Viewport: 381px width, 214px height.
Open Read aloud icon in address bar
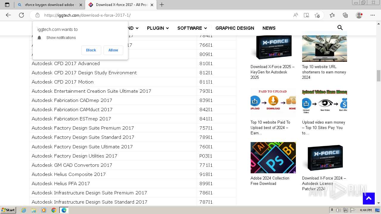(296, 15)
